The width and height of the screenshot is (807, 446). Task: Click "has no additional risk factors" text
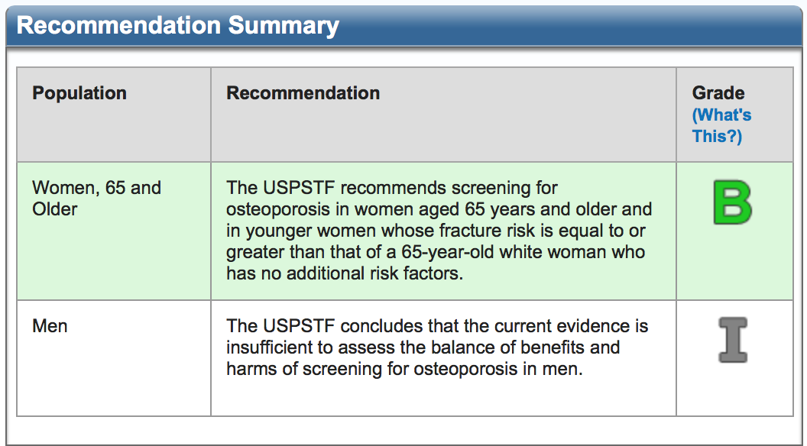pos(345,273)
